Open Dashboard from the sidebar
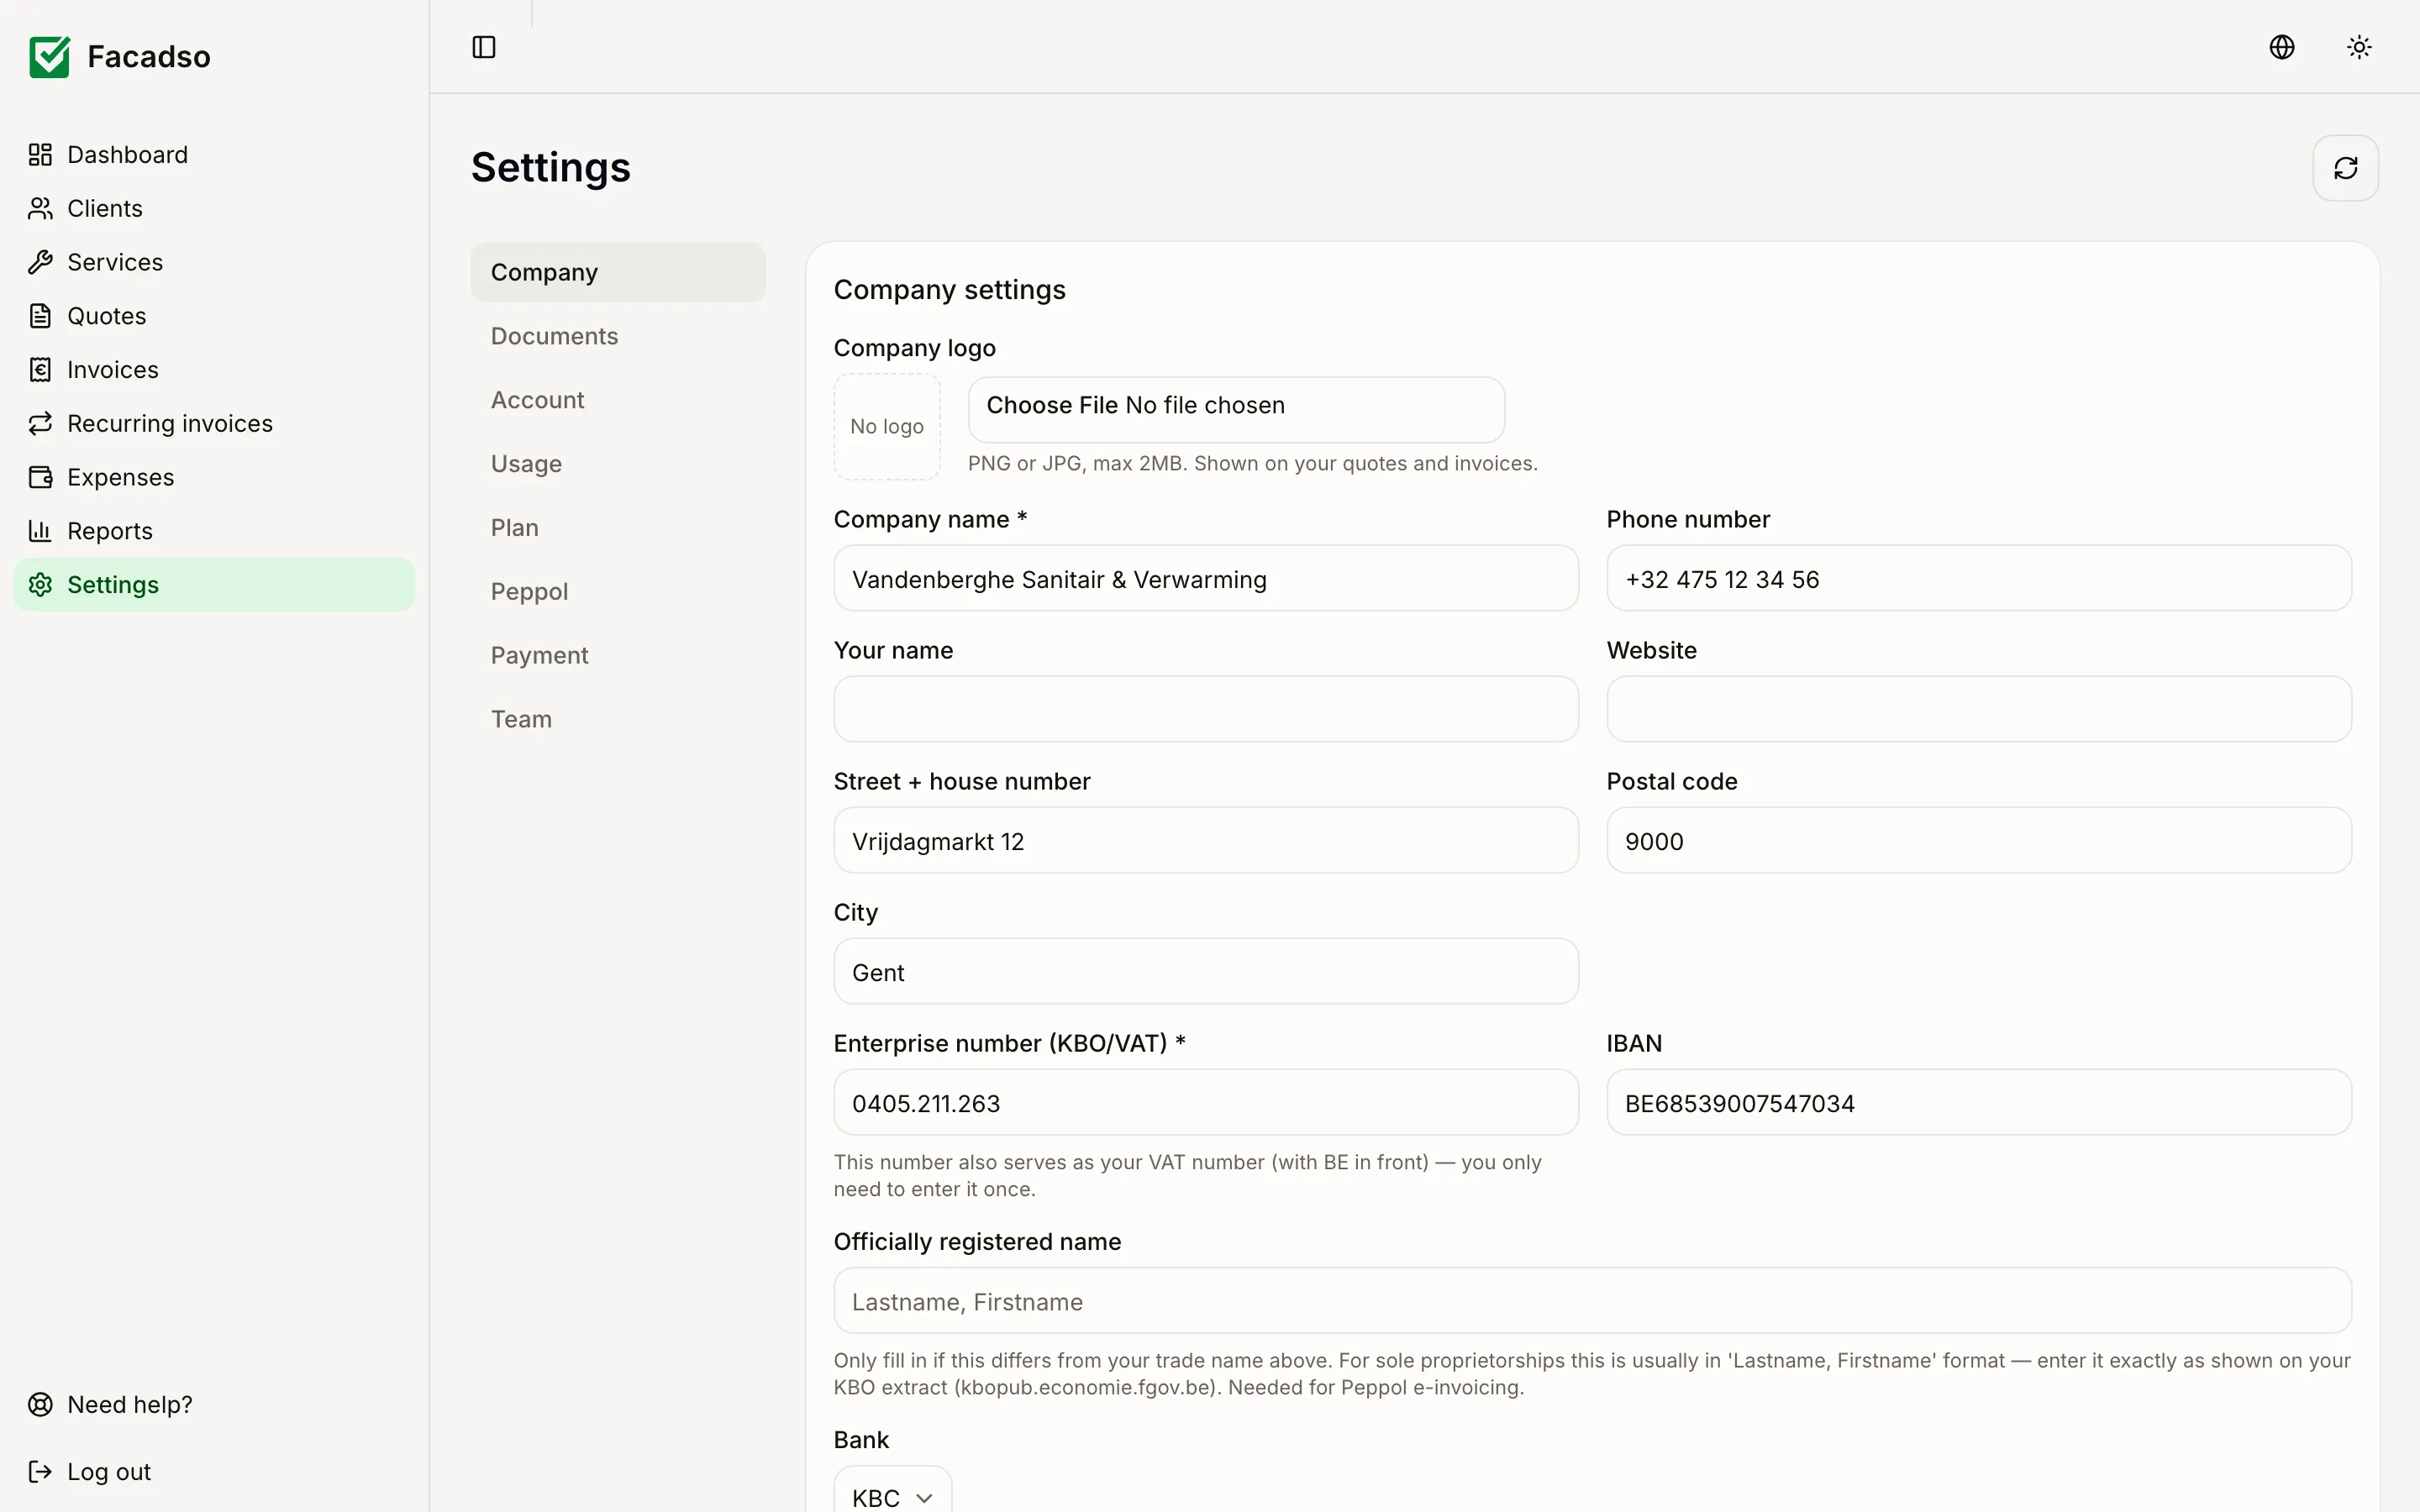Image resolution: width=2420 pixels, height=1512 pixels. (214, 155)
